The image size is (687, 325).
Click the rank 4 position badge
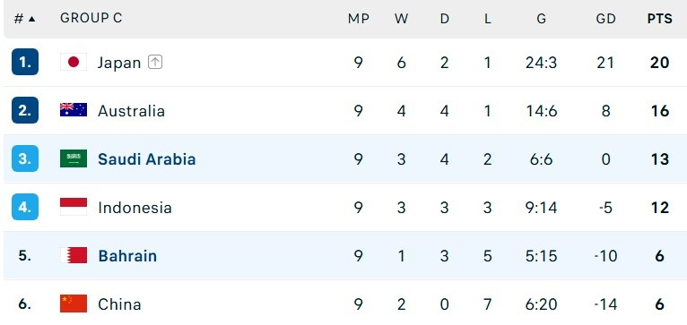25,207
